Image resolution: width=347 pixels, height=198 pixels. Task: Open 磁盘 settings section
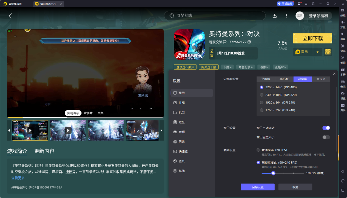coord(192,122)
